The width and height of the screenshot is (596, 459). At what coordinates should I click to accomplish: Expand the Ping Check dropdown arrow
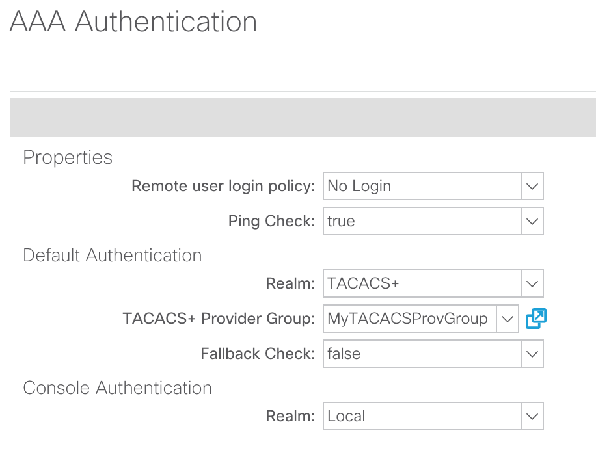tap(532, 221)
